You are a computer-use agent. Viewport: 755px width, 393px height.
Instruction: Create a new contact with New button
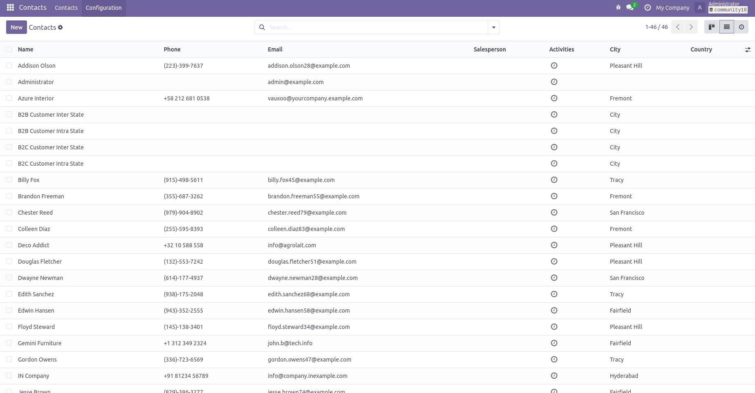point(16,27)
